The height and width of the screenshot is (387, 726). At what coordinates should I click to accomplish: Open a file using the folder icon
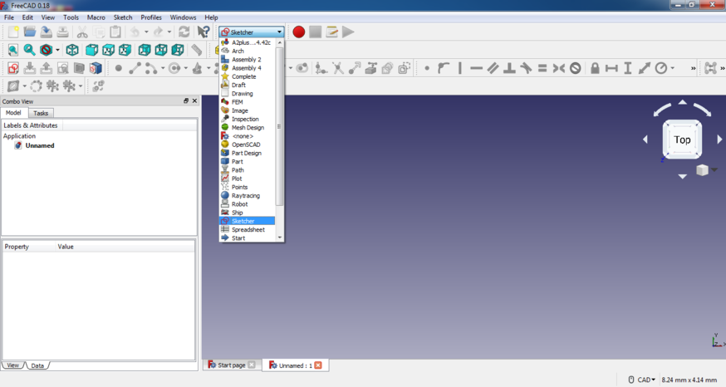(x=30, y=32)
